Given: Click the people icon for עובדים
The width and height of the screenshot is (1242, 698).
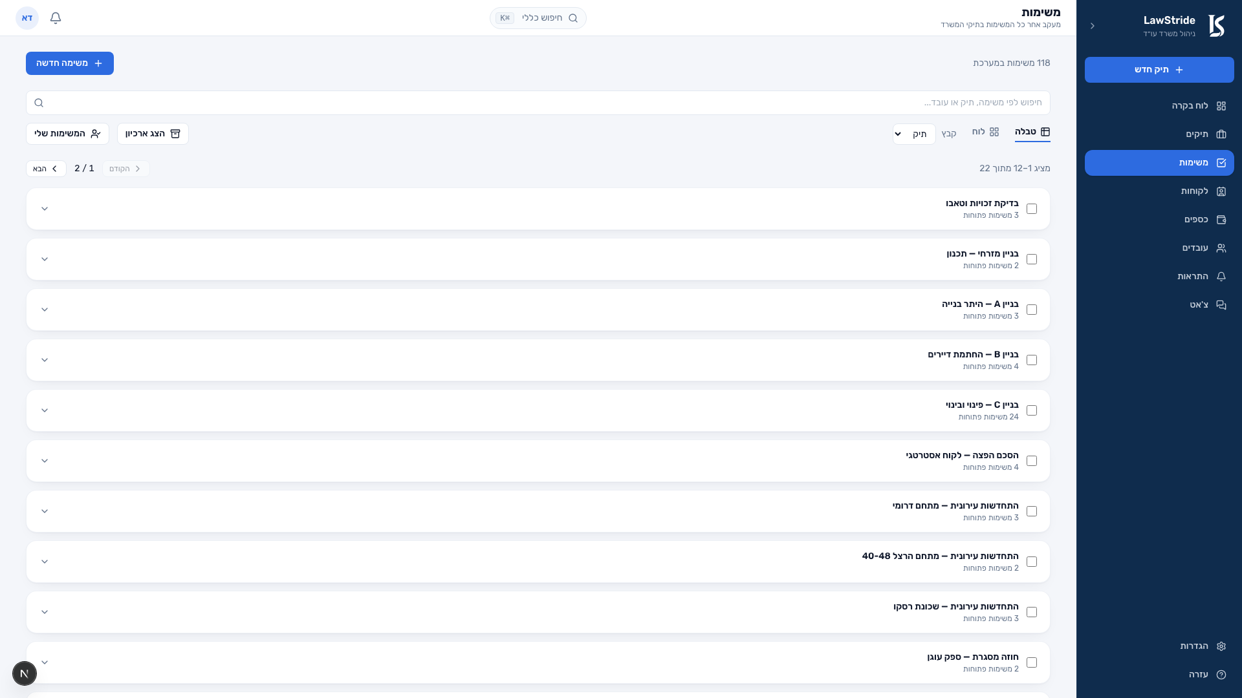Looking at the screenshot, I should [x=1221, y=248].
